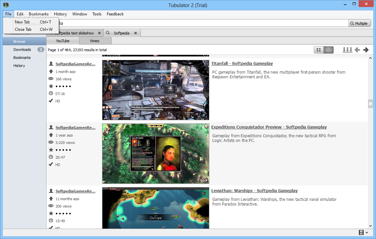Click the Expeditions Conquistador video thumbnail
Viewport: 376px width, 239px height.
pos(156,154)
